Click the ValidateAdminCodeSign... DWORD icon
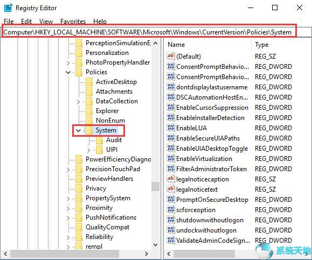 coord(170,240)
